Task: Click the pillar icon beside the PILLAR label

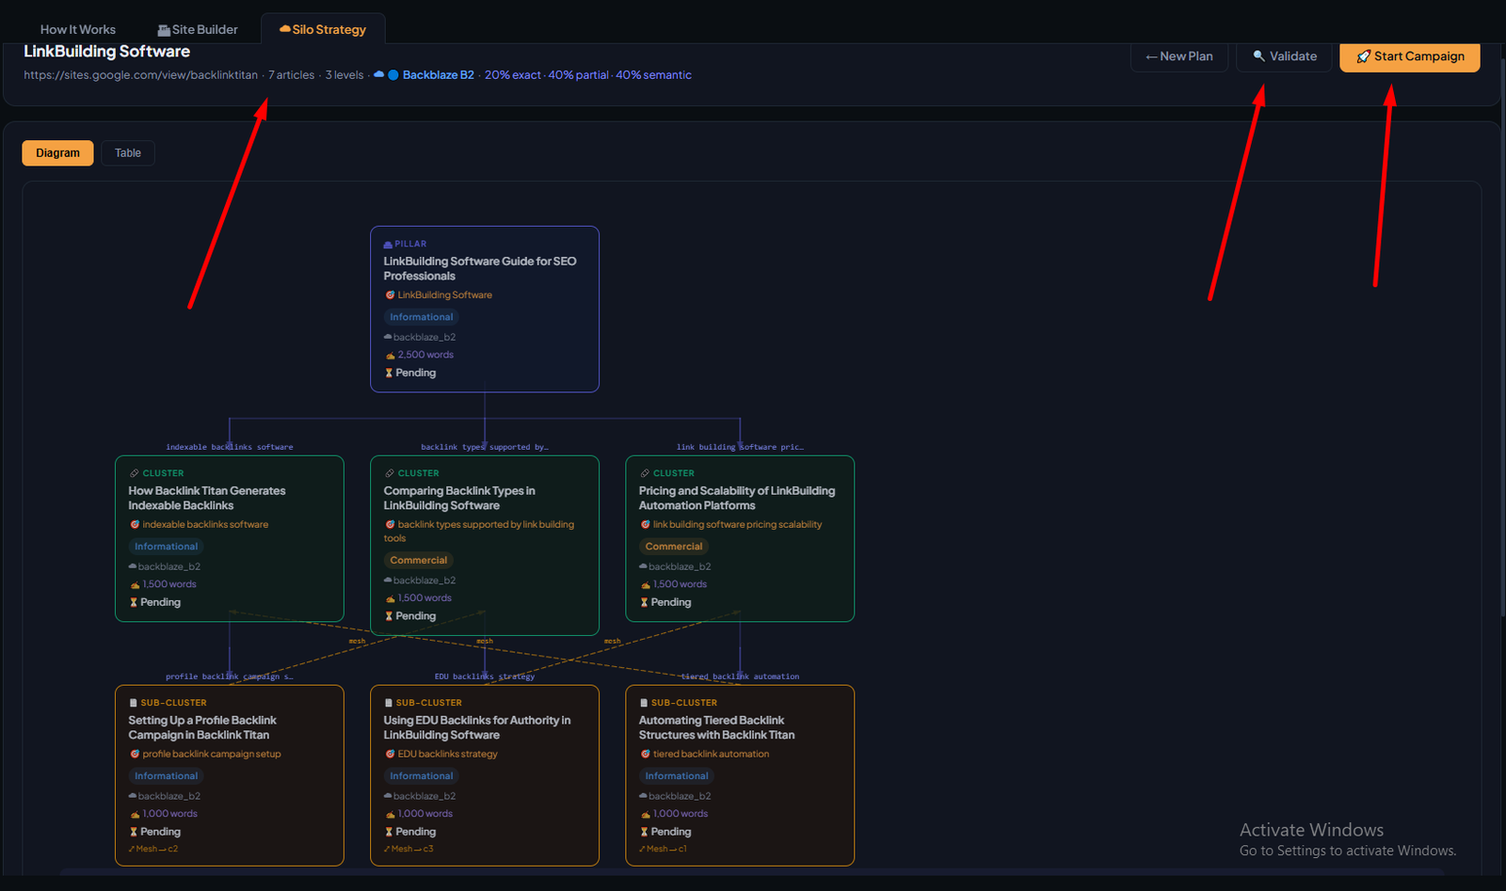Action: click(x=388, y=244)
